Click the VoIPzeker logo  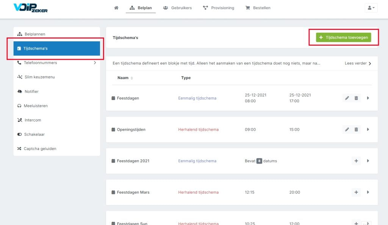pos(30,8)
